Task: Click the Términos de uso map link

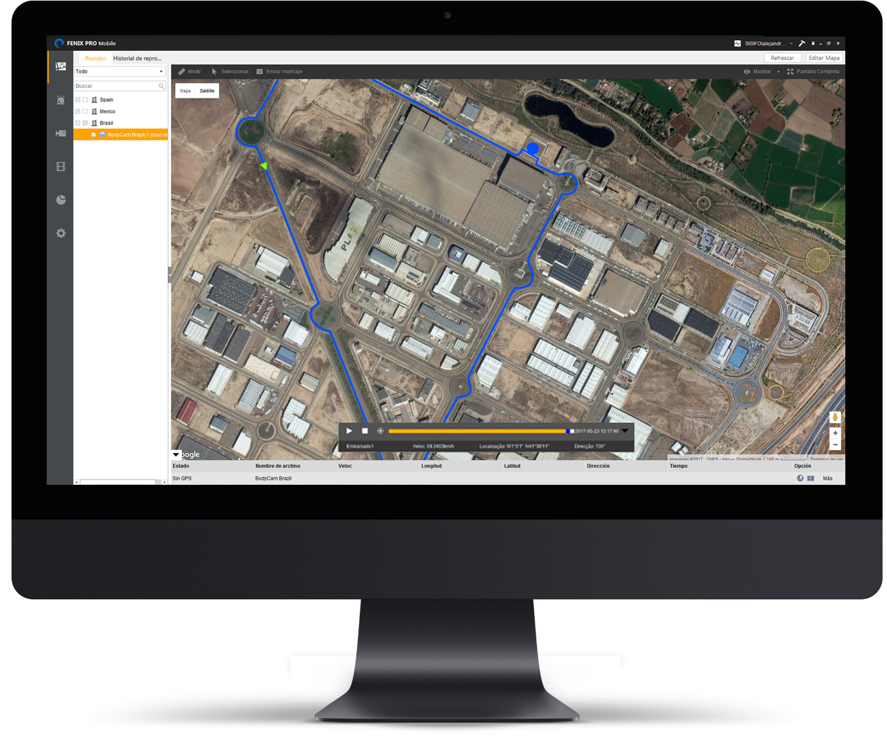Action: [826, 459]
